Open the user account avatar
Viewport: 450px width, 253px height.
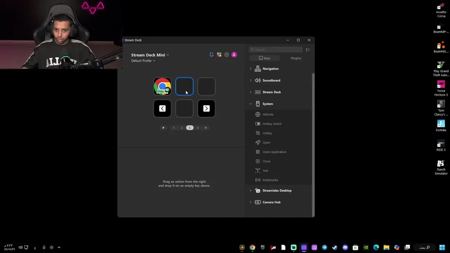[234, 55]
